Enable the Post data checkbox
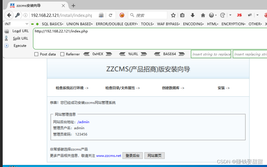The height and width of the screenshot is (167, 267). [x=36, y=54]
